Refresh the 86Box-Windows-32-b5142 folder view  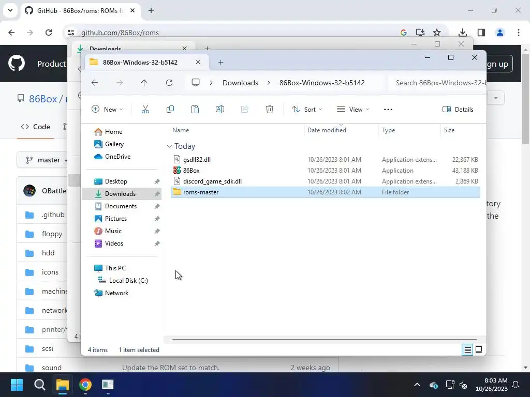coord(169,83)
